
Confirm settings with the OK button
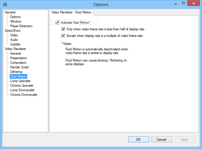pyautogui.click(x=138, y=140)
